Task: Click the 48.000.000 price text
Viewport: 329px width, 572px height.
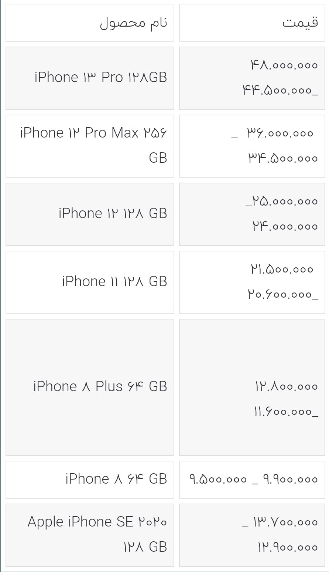Action: (x=284, y=65)
